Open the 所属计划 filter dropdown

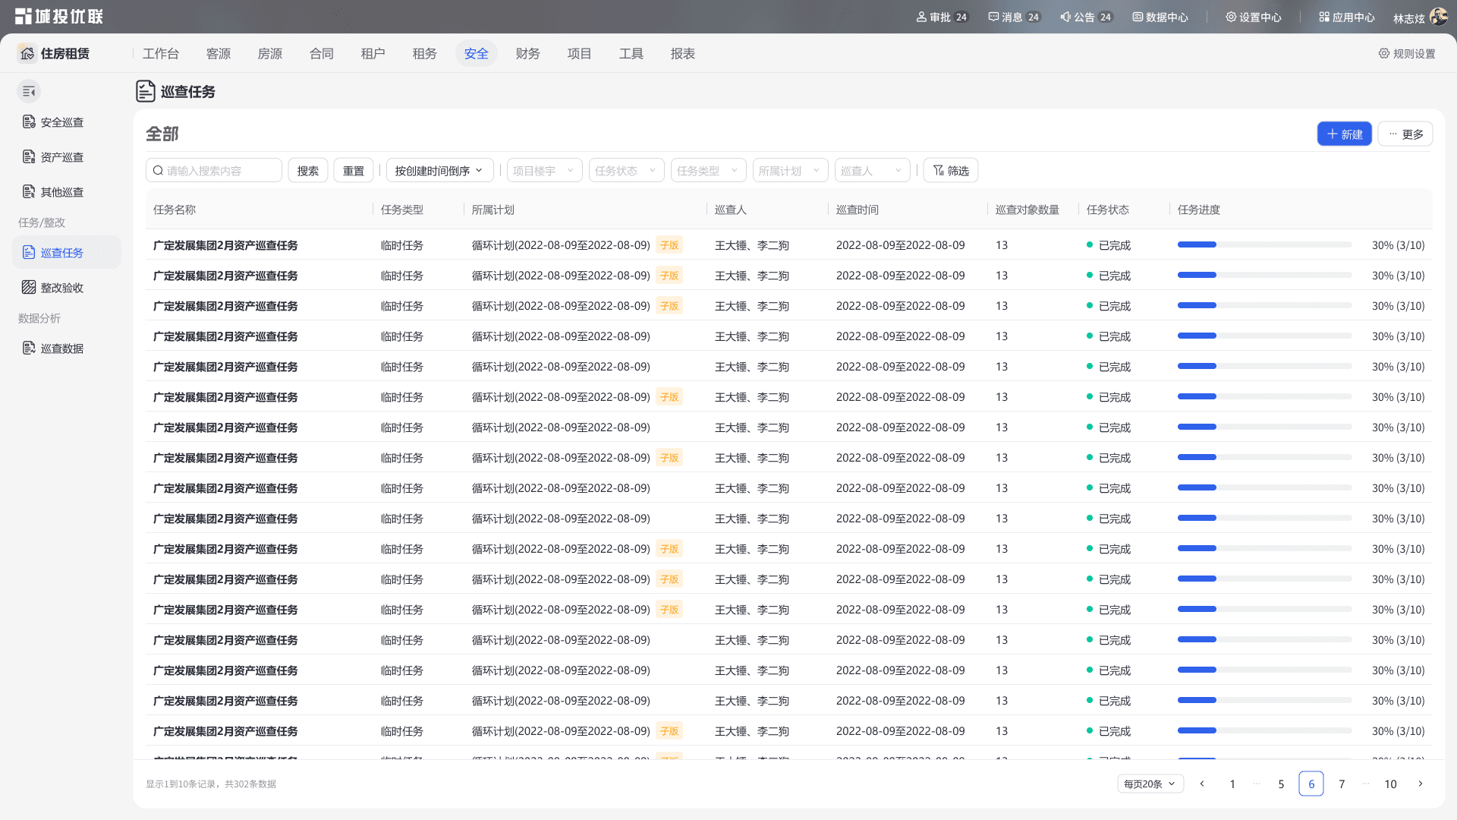[x=790, y=171]
